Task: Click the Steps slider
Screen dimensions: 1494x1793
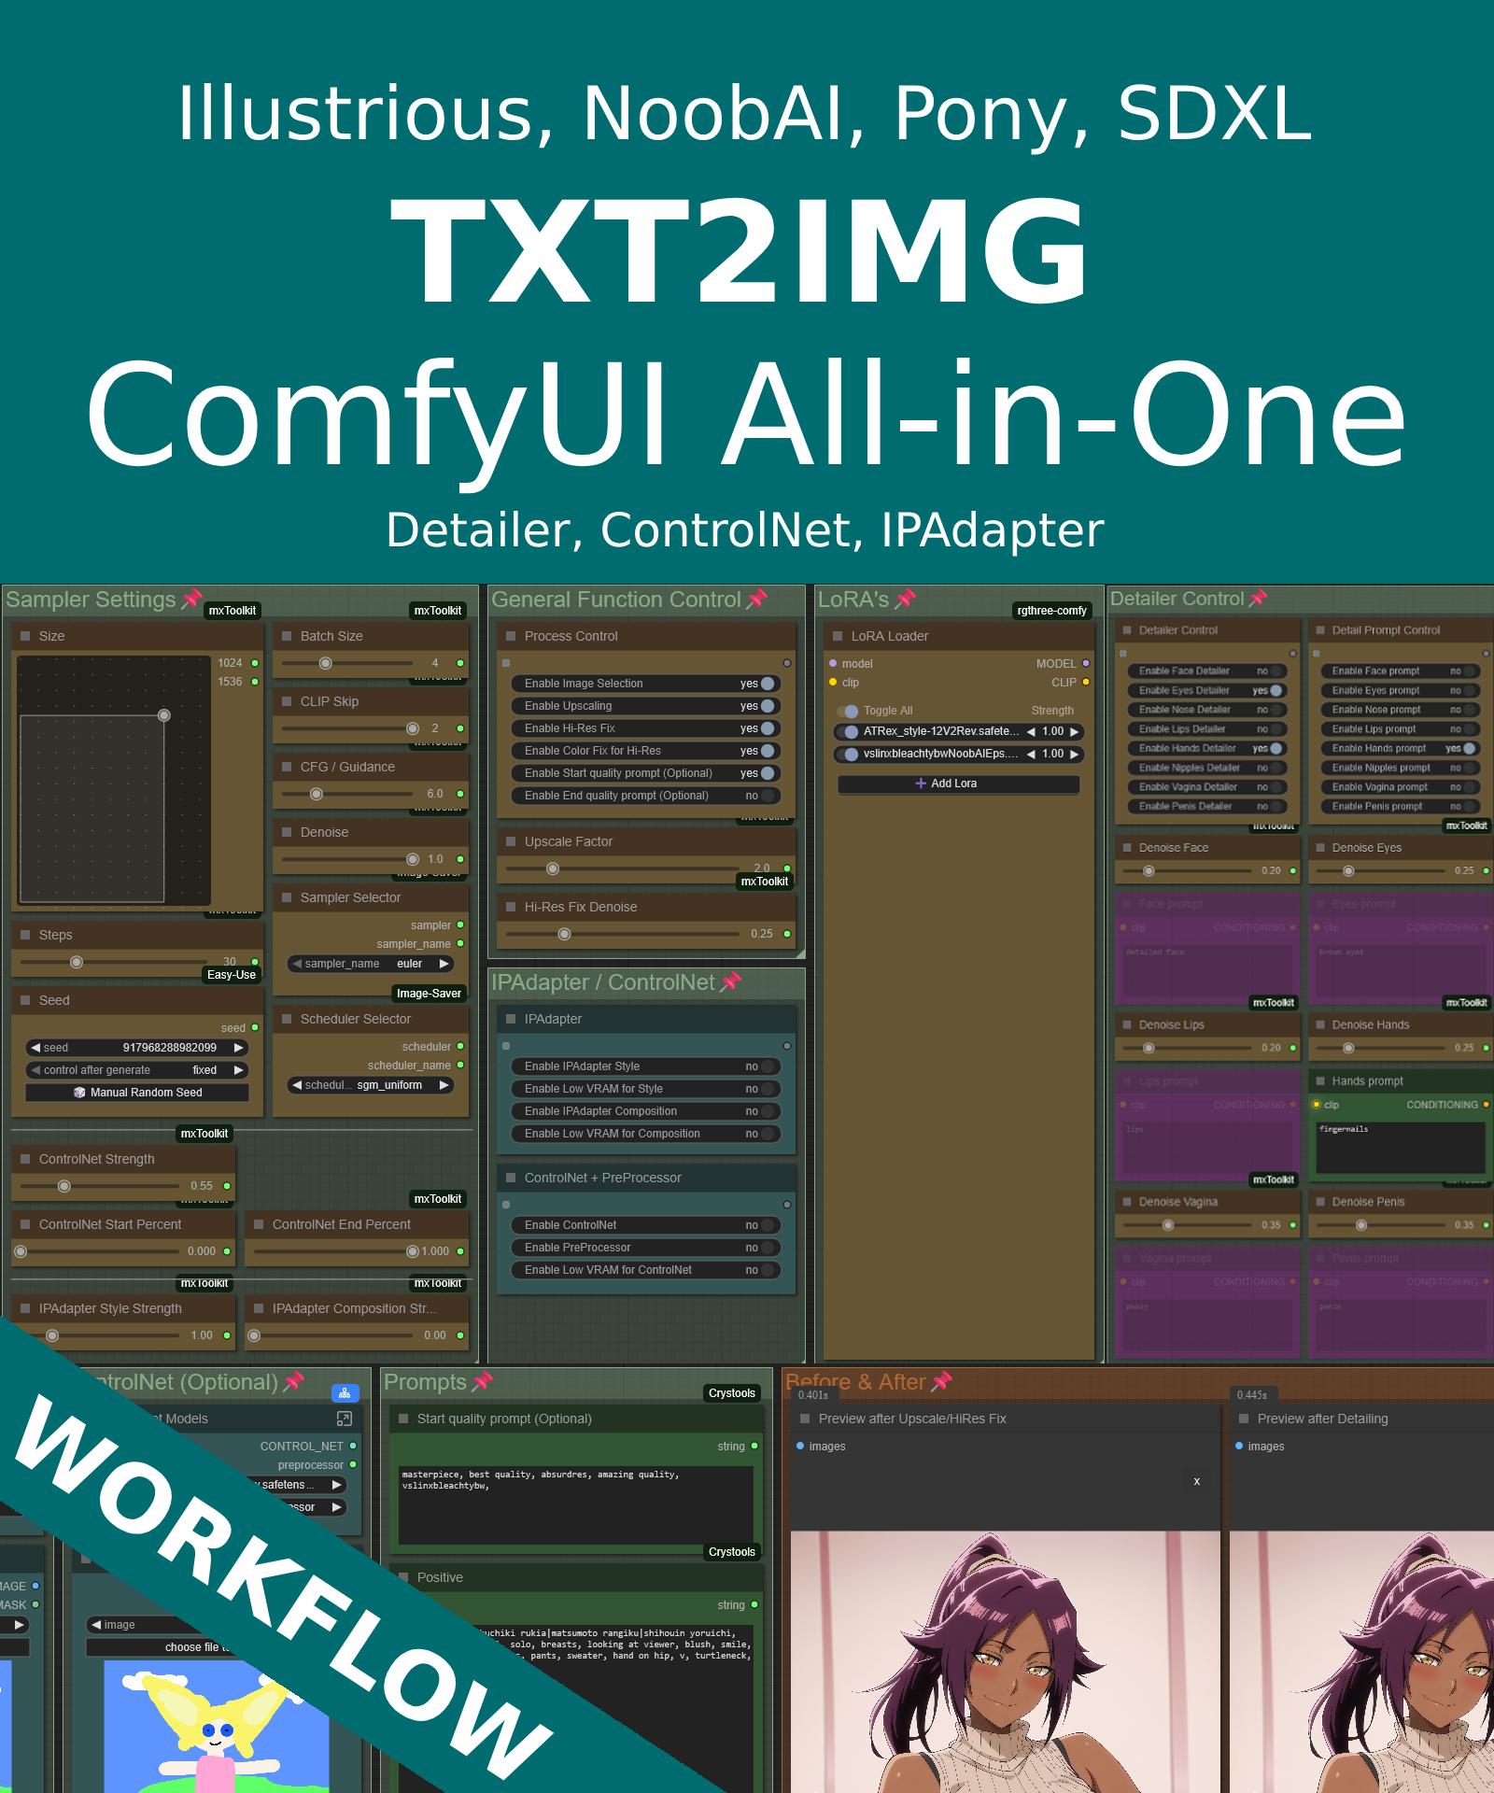Action: (114, 962)
